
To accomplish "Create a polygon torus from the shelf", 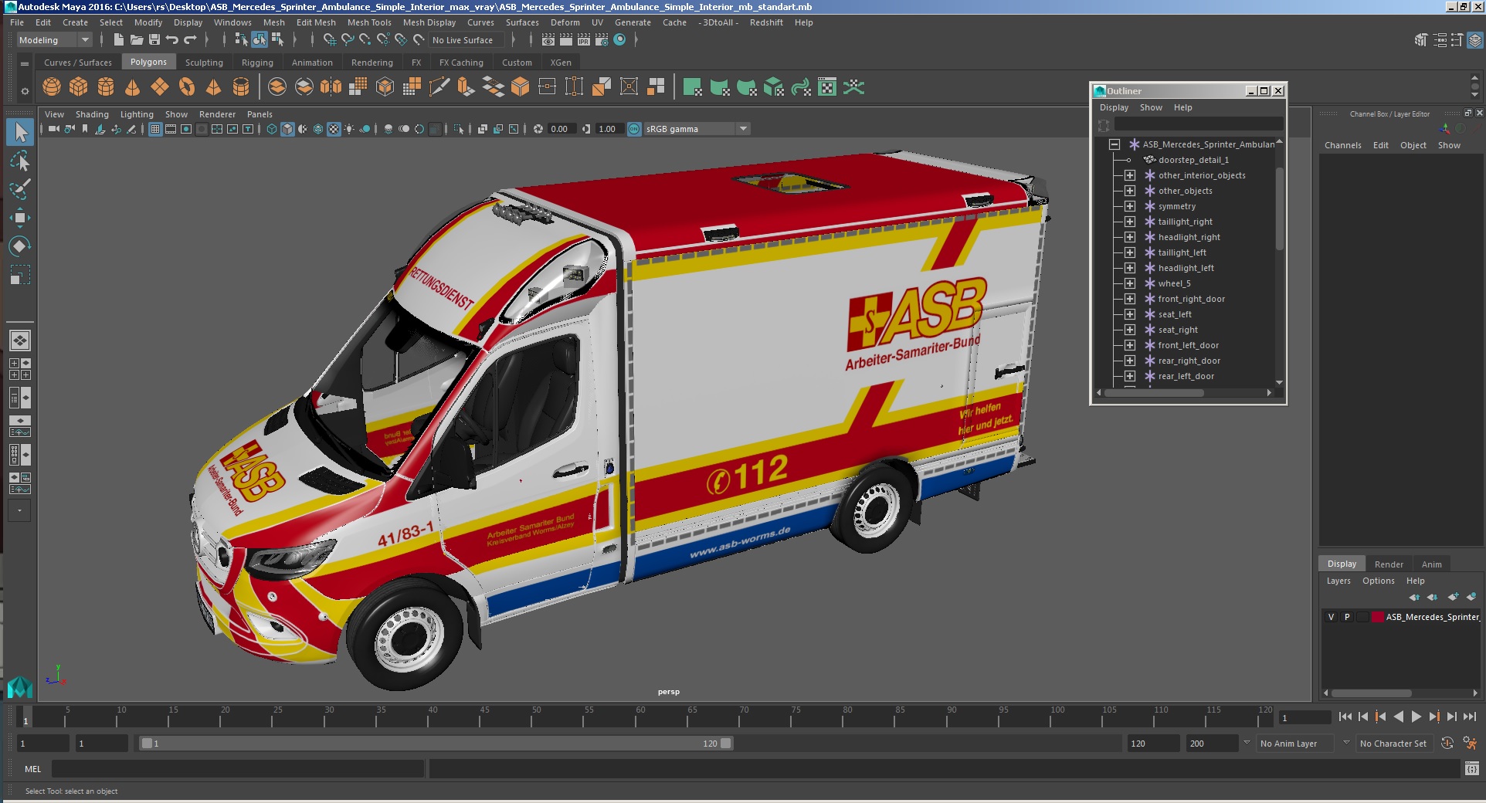I will (x=187, y=87).
